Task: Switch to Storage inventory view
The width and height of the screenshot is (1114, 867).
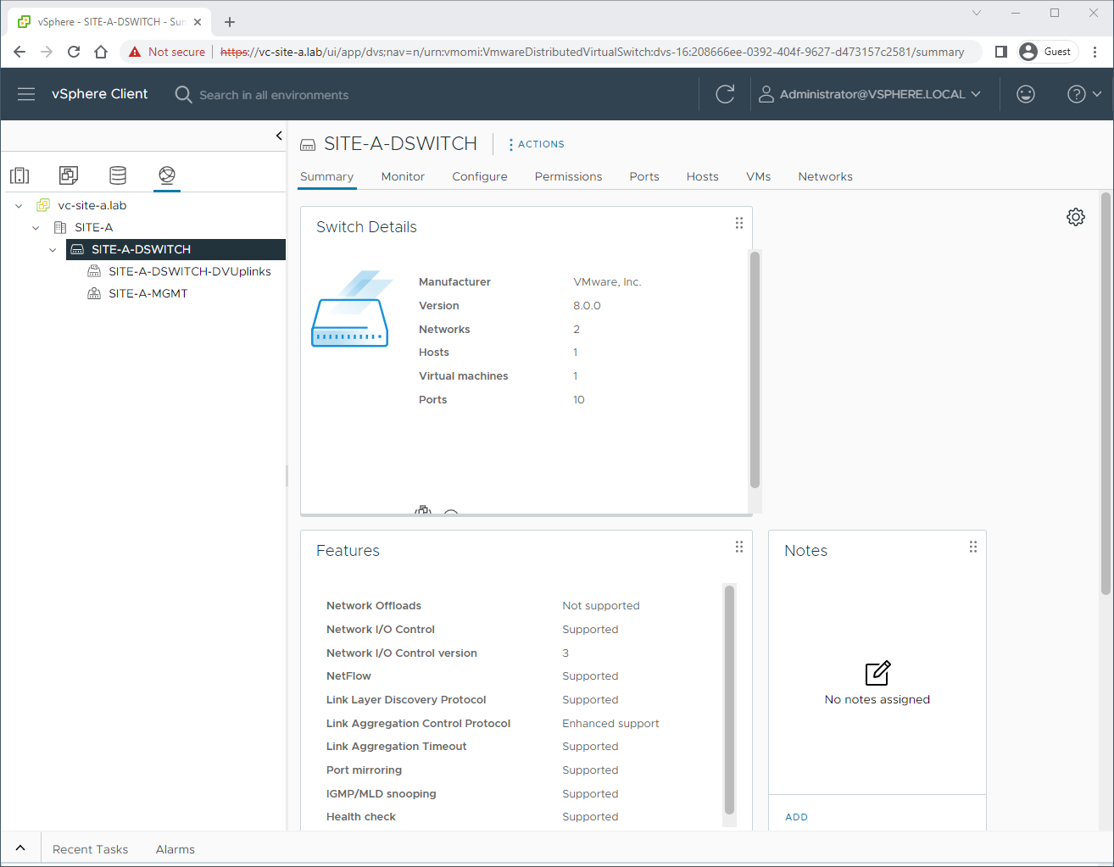Action: coord(118,175)
